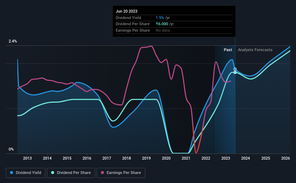Click the 0% y-axis label
The image size is (296, 183).
pos(11,149)
